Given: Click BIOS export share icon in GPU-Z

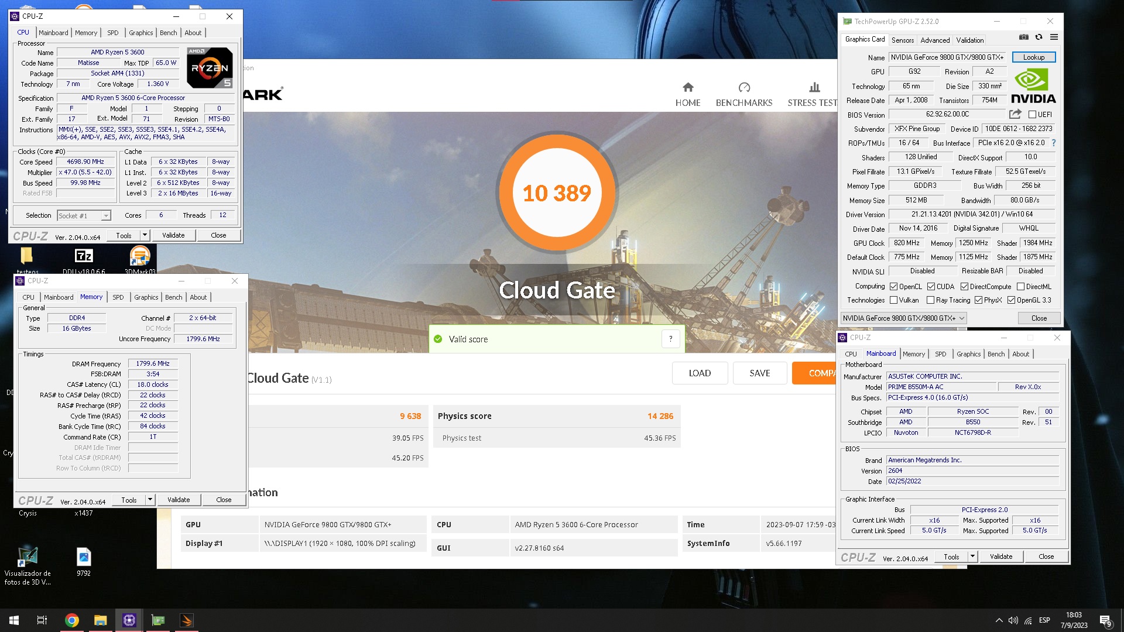Looking at the screenshot, I should [1015, 114].
